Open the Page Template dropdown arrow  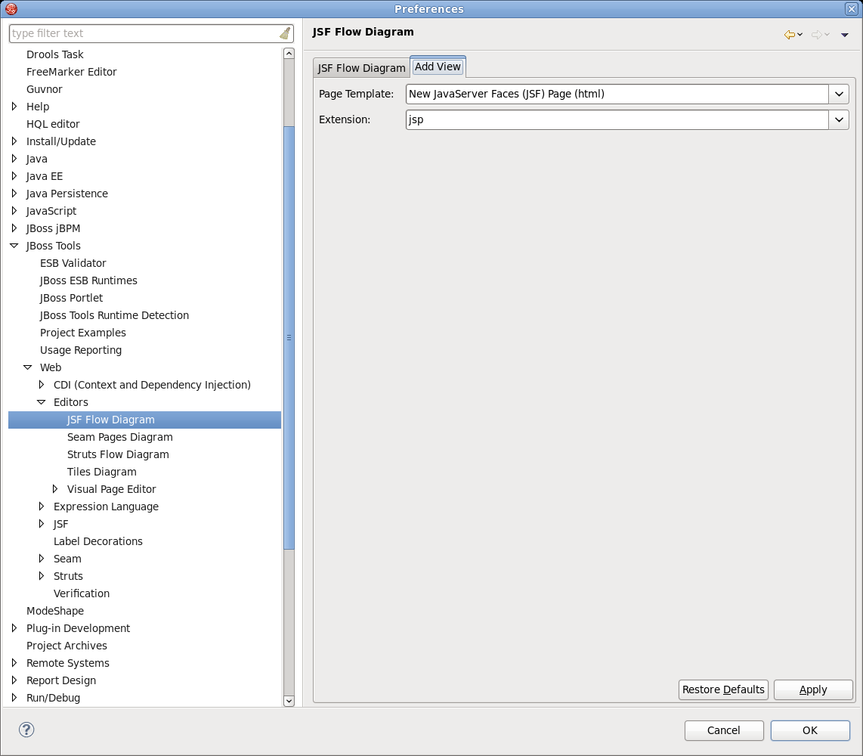click(x=839, y=94)
